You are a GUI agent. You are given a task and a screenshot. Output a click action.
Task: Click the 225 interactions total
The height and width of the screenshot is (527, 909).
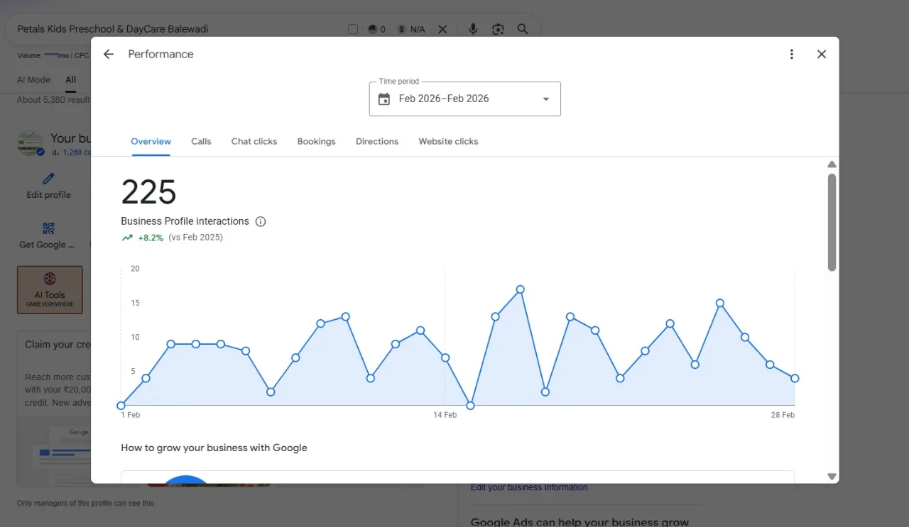[x=148, y=192]
